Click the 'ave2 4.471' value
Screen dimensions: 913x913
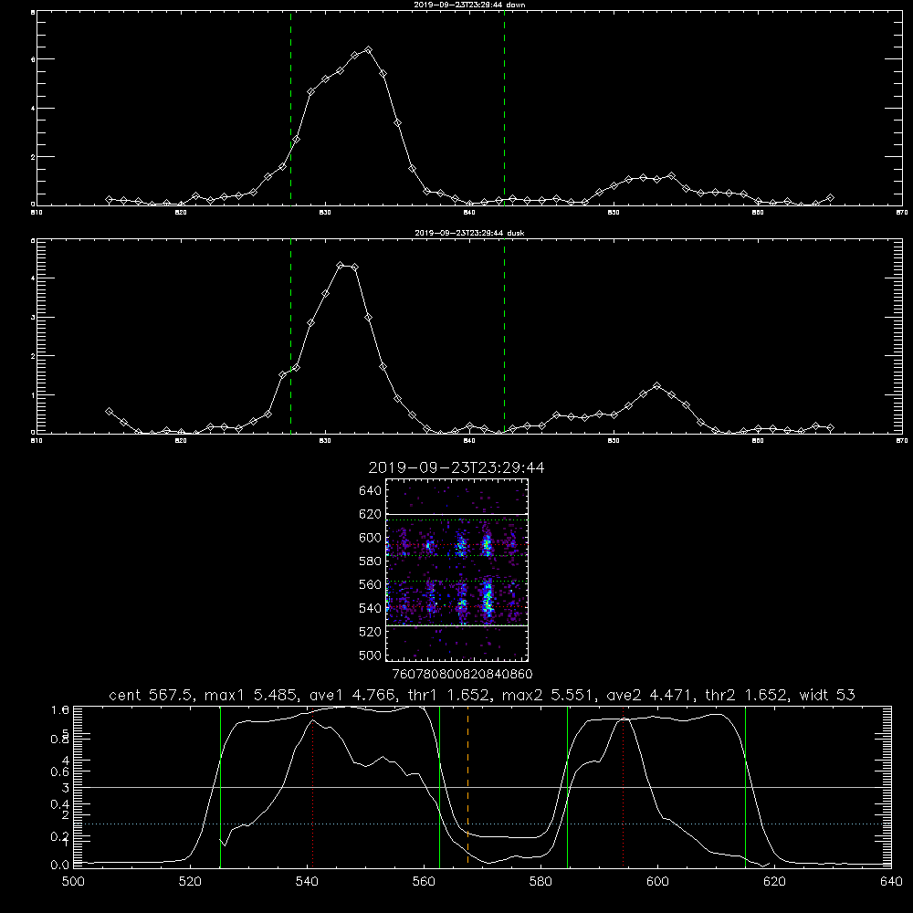click(x=650, y=695)
